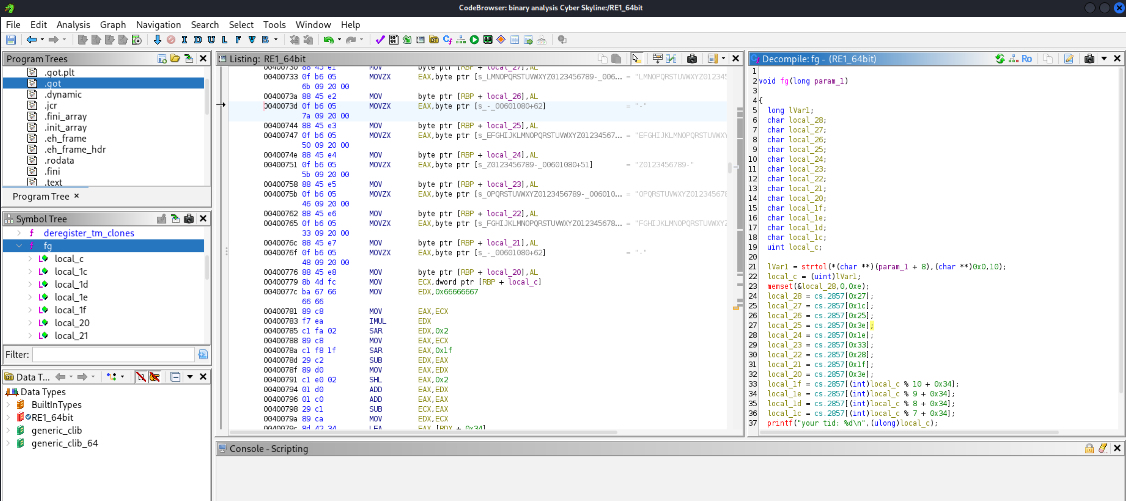Click the purple checkmark toolbar icon

380,40
